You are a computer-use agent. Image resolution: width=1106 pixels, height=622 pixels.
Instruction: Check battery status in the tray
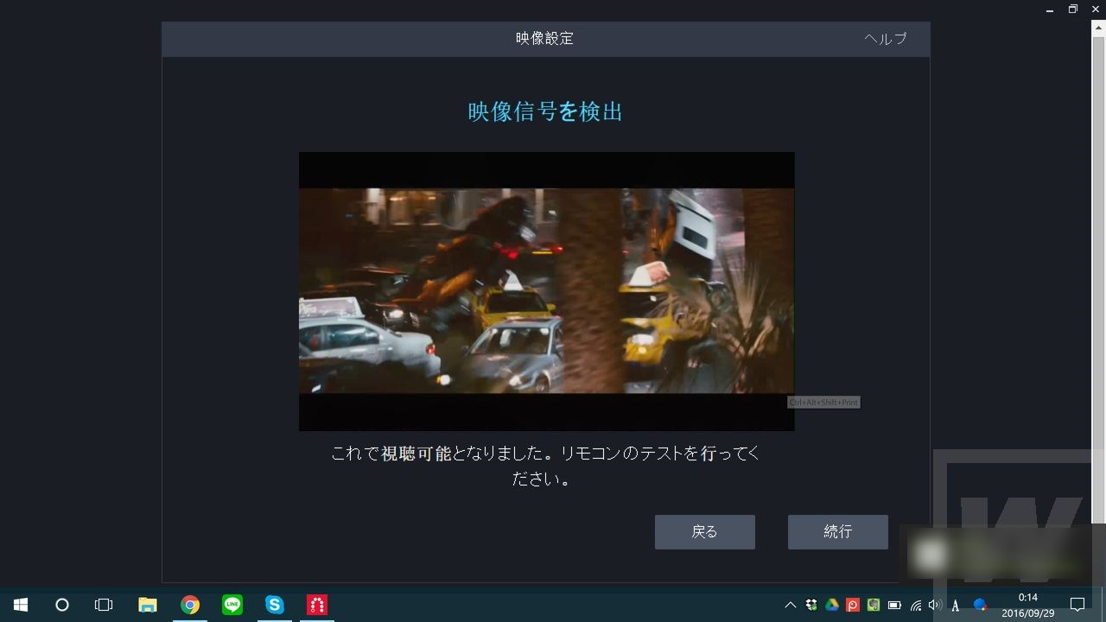pyautogui.click(x=895, y=605)
